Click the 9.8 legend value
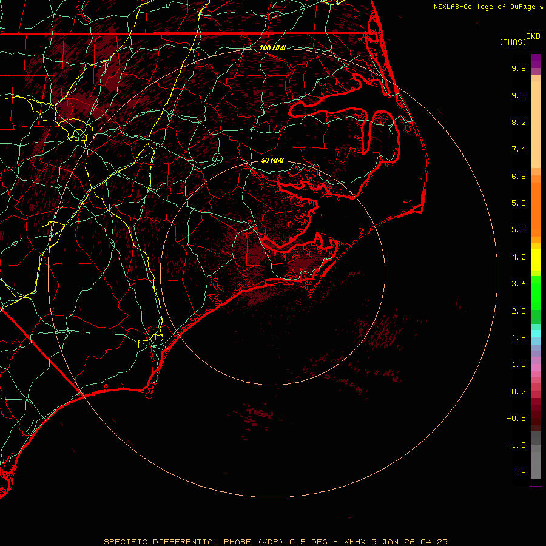 click(519, 68)
